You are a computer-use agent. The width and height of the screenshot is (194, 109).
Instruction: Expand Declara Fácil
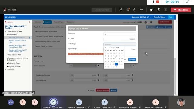tap(13, 35)
